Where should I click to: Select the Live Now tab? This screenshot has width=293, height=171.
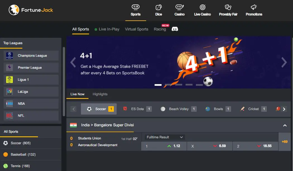coord(77,94)
